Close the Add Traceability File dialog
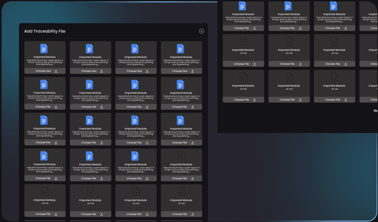 201,31
